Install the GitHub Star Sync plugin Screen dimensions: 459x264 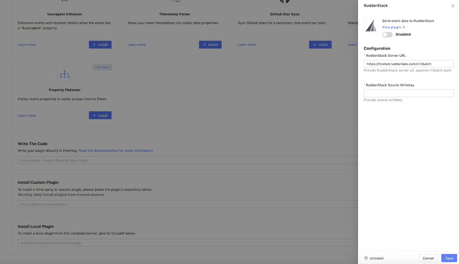pos(320,44)
